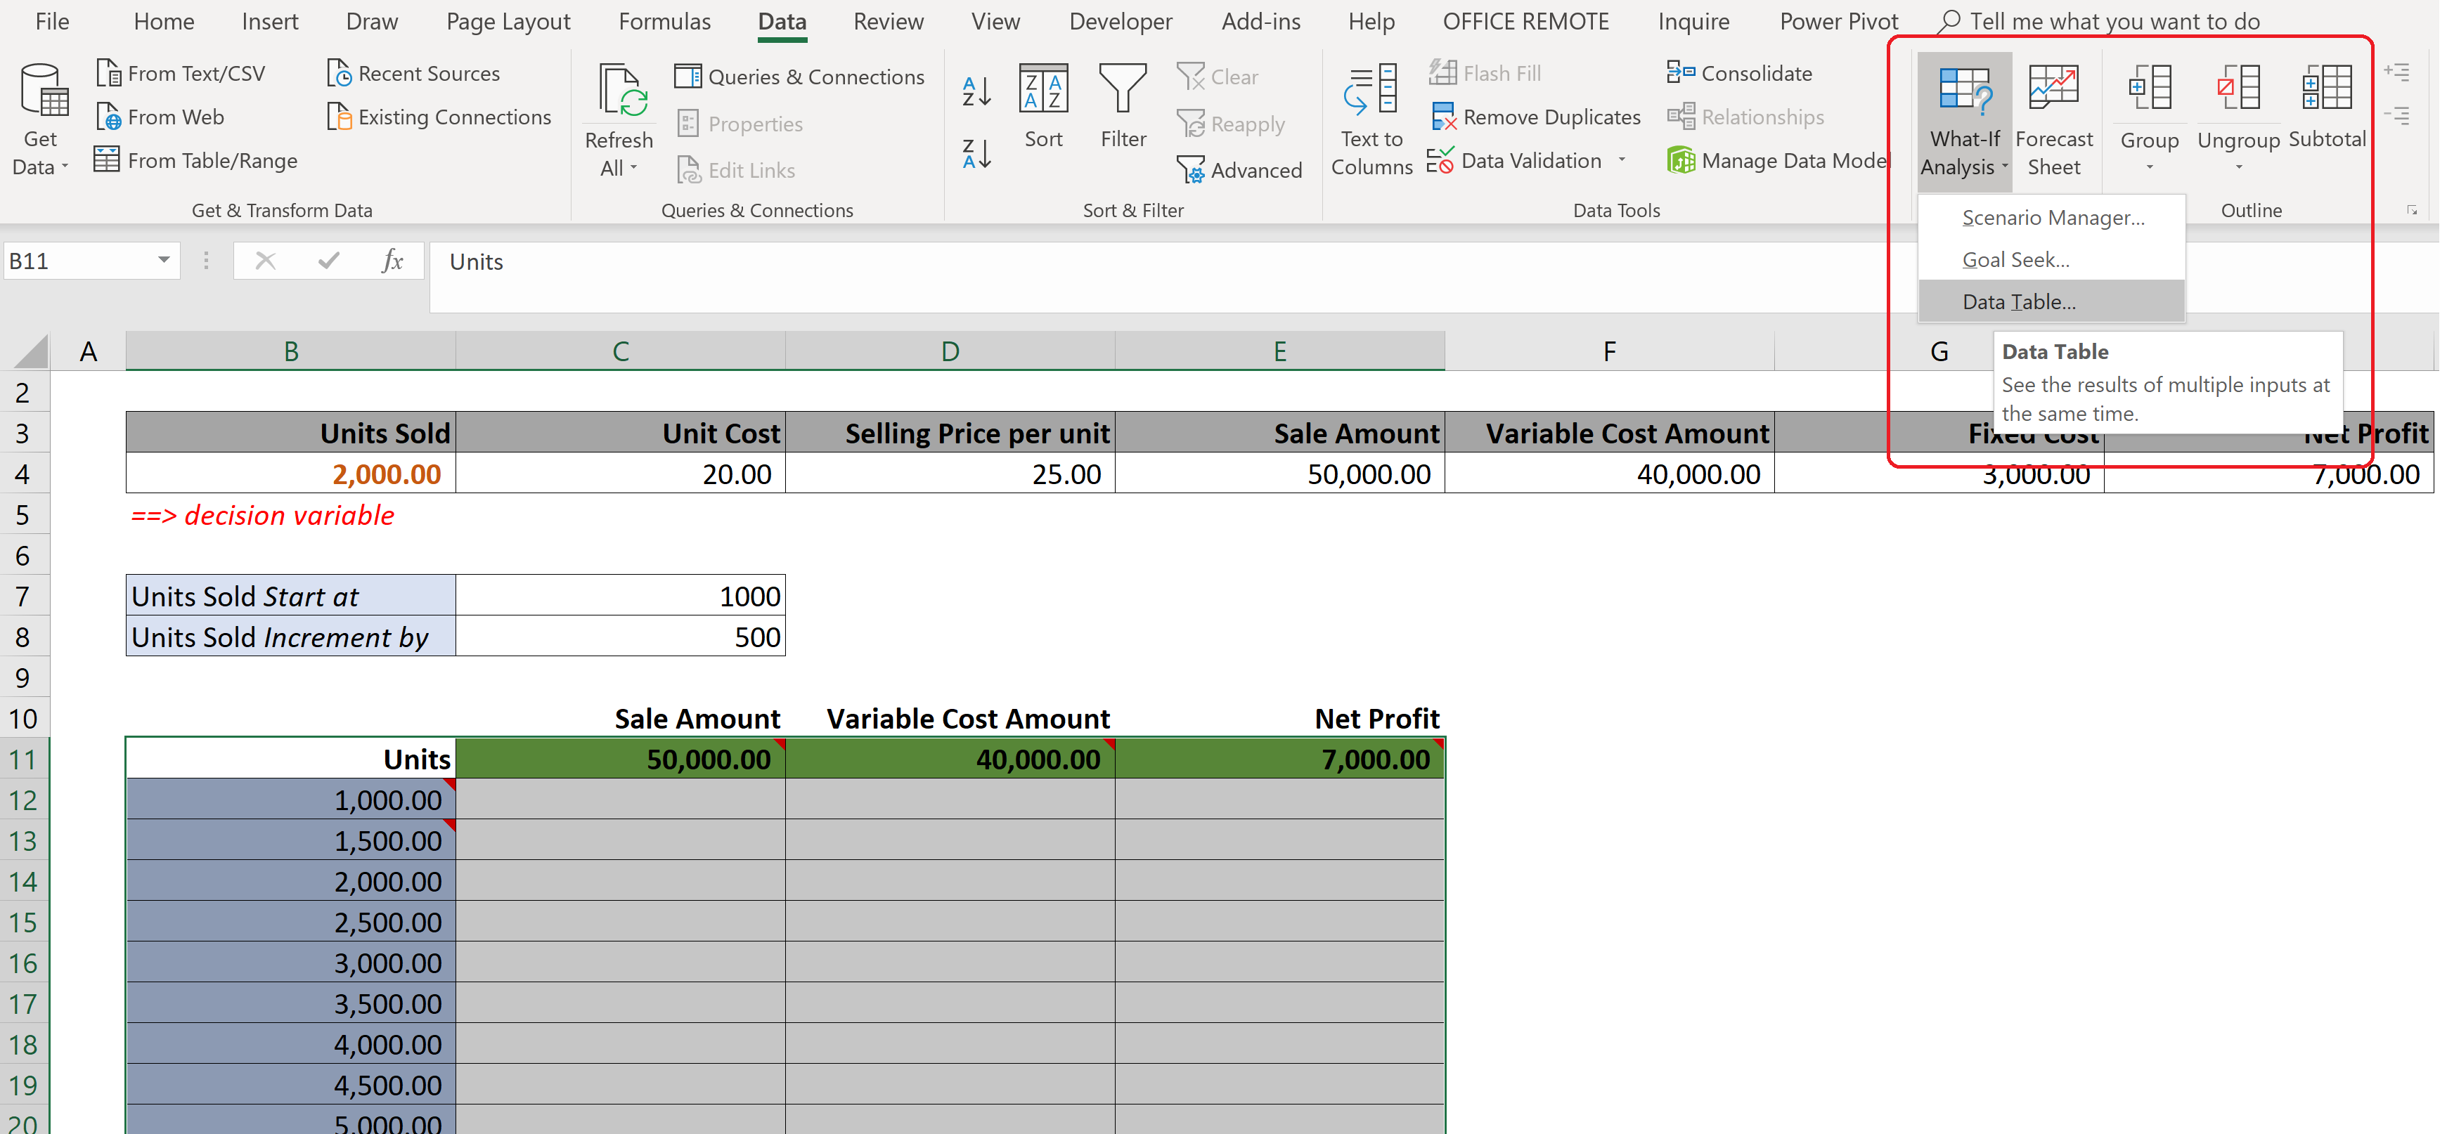Confirm formula bar entry checkmark
The width and height of the screenshot is (2447, 1134).
329,260
